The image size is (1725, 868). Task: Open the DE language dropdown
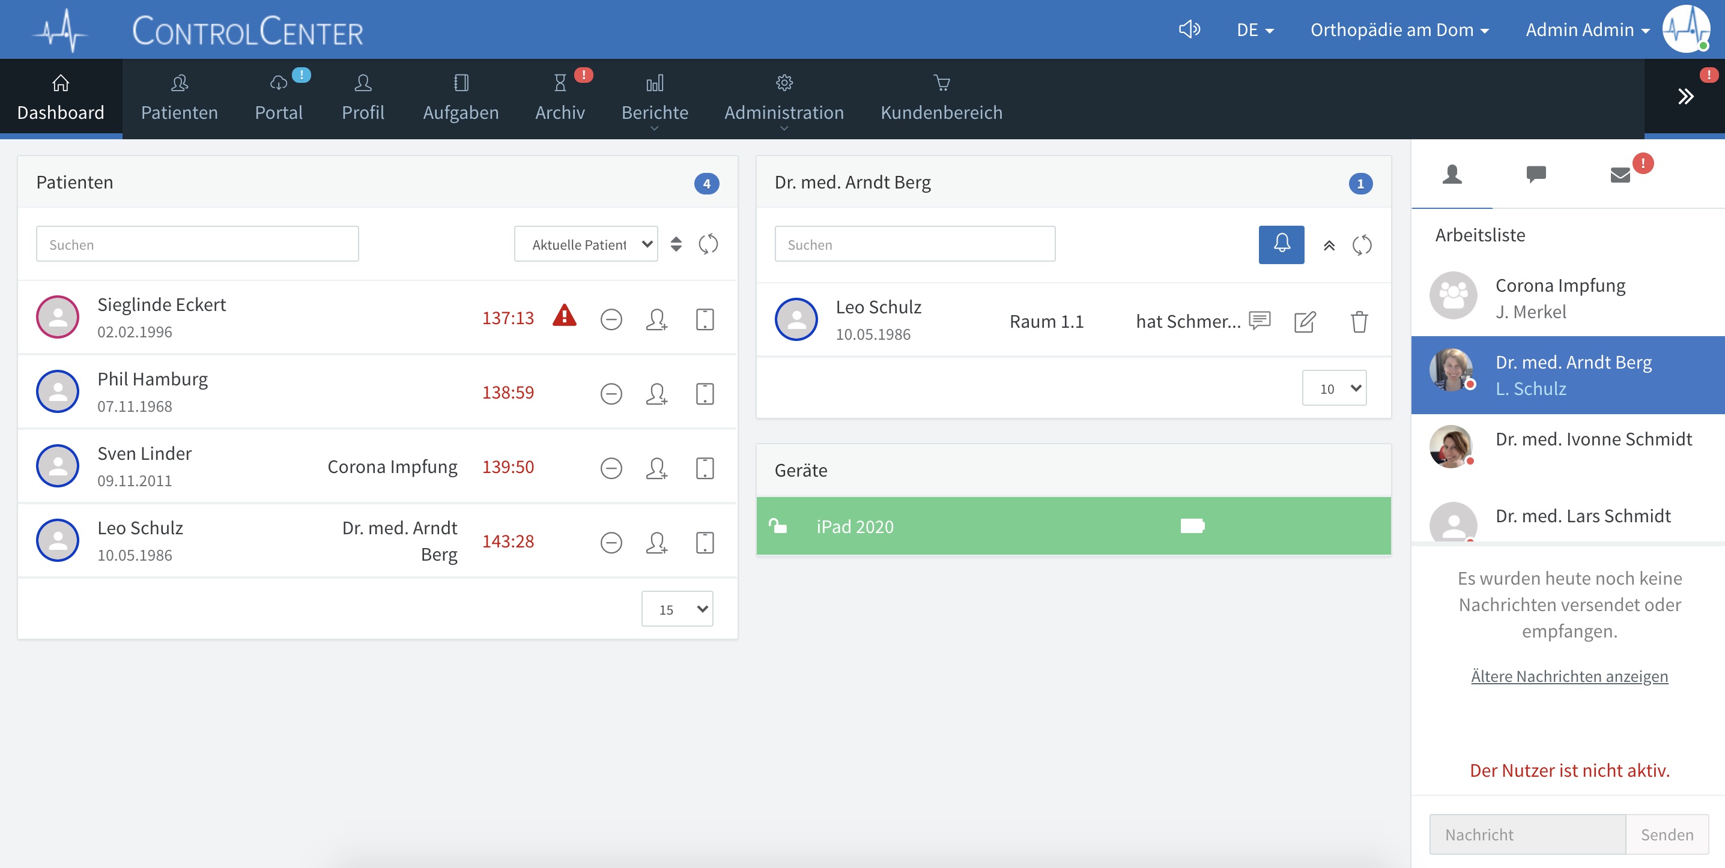point(1255,30)
